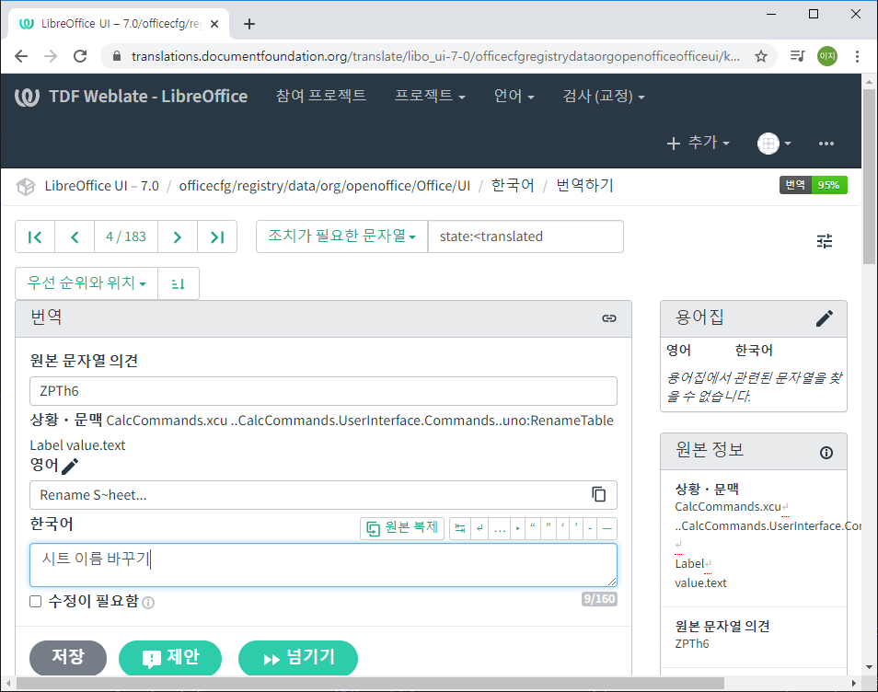Click the ZPTh6 source comment field
Image resolution: width=878 pixels, height=692 pixels.
[x=323, y=391]
